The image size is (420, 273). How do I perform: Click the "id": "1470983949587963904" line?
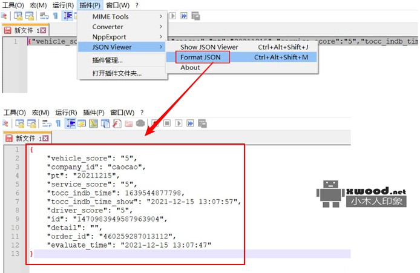click(x=107, y=219)
